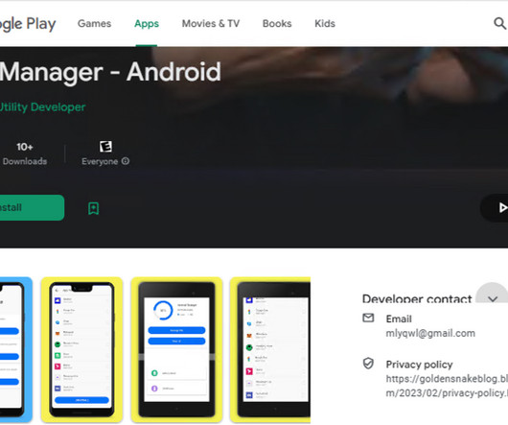Click the search magnifier icon
This screenshot has height=425, width=508.
click(x=499, y=24)
